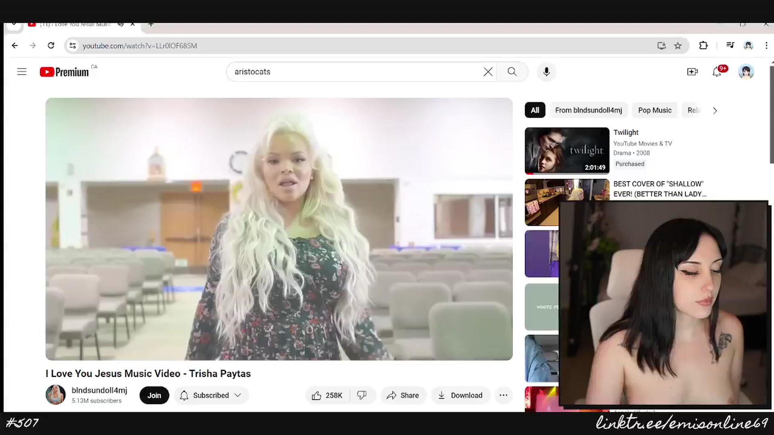Open the media controls icon

(x=730, y=46)
